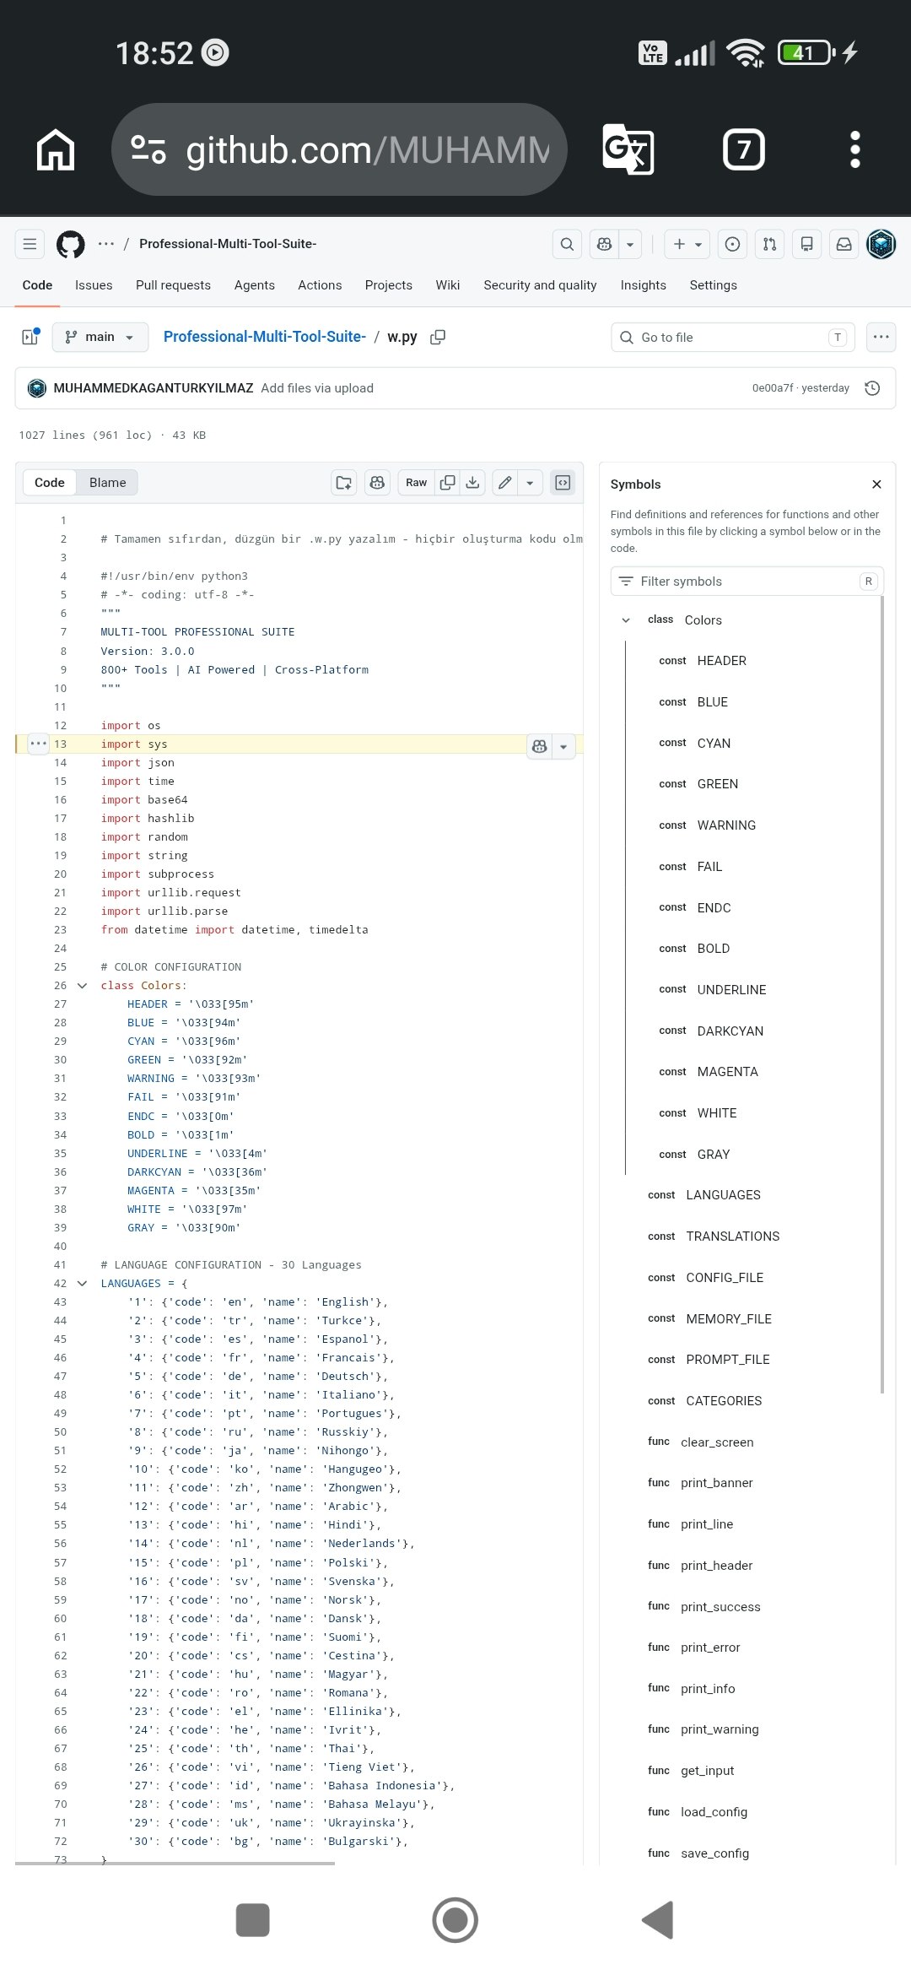911x1975 pixels.
Task: Copy file path w.py to clipboard
Action: 438,337
